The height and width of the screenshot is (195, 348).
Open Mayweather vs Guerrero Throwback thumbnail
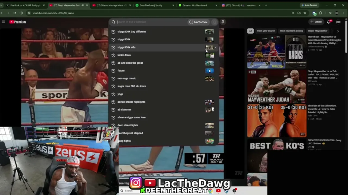[276, 52]
